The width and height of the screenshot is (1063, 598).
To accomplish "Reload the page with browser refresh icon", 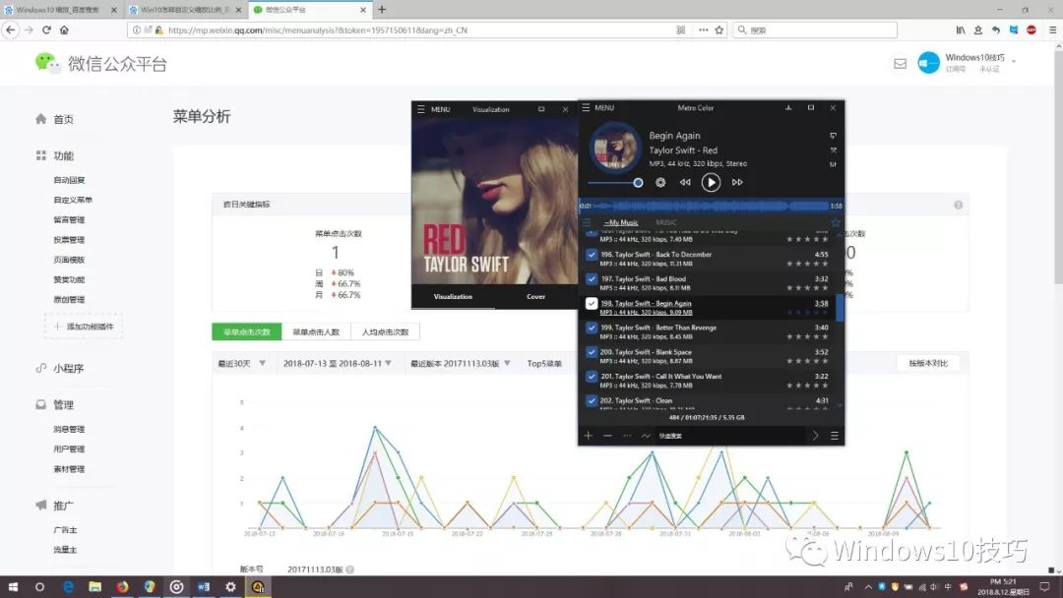I will click(46, 30).
